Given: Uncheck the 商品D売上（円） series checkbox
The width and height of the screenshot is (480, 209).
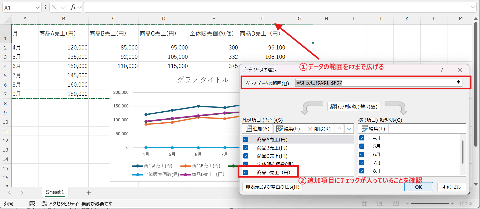Looking at the screenshot, I should 246,172.
